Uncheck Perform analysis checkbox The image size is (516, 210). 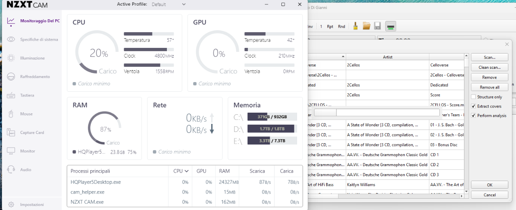[x=473, y=115]
